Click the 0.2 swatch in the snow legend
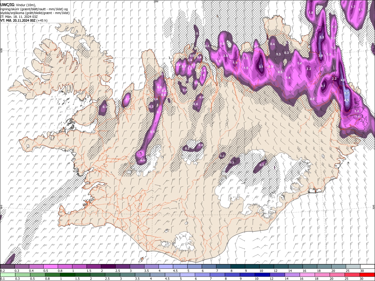 (x=7, y=267)
